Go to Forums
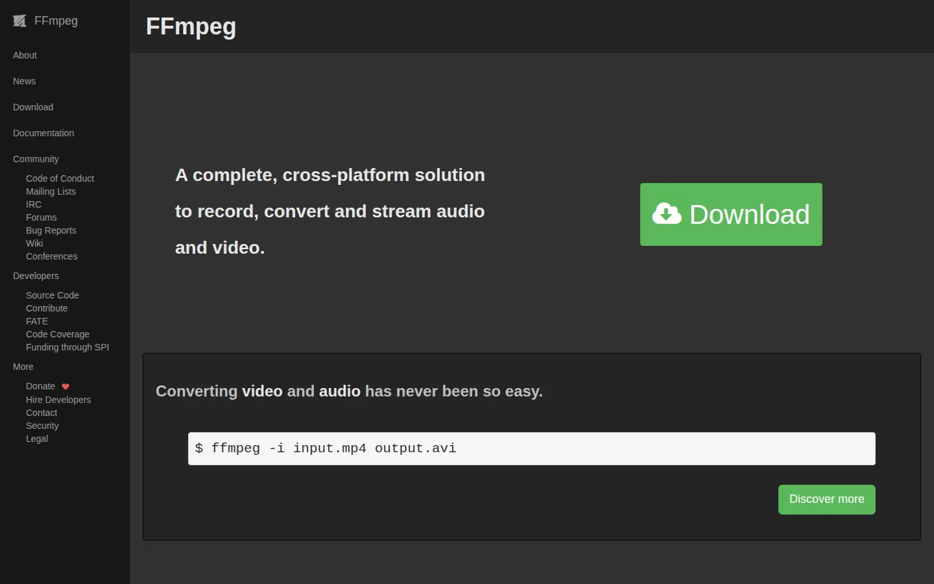 pyautogui.click(x=41, y=217)
